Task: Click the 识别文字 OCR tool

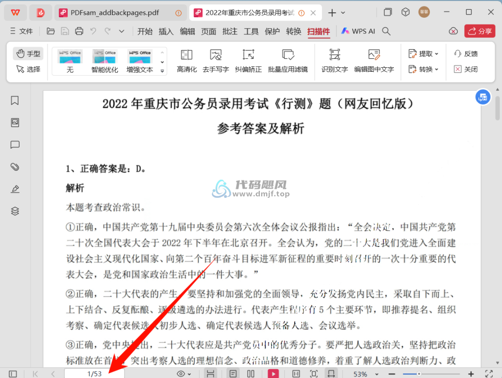Action: tap(334, 61)
